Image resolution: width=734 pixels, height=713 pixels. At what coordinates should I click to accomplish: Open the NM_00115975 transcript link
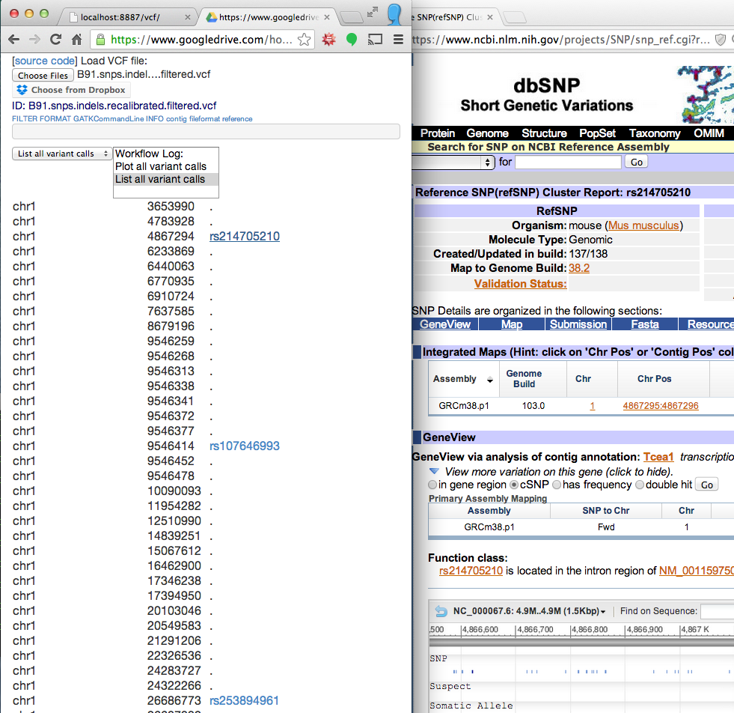click(x=697, y=571)
